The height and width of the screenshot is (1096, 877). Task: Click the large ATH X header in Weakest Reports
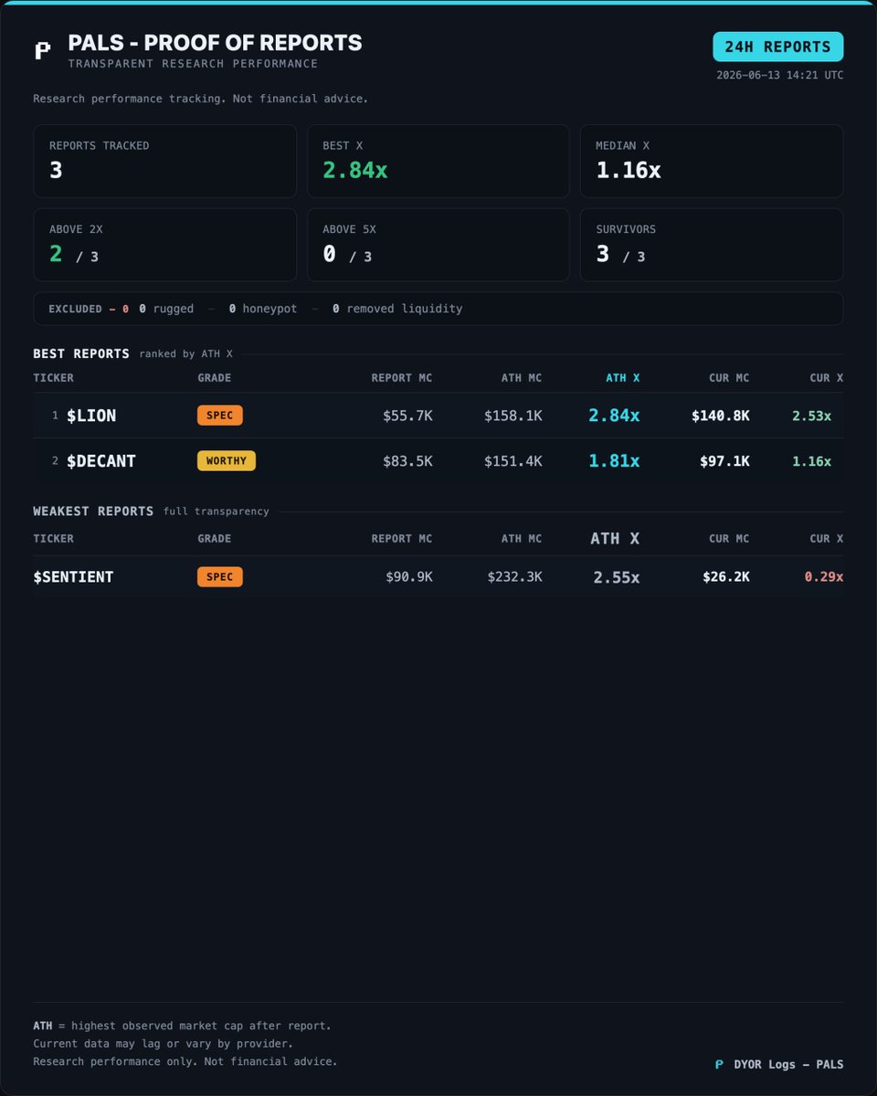pos(615,539)
